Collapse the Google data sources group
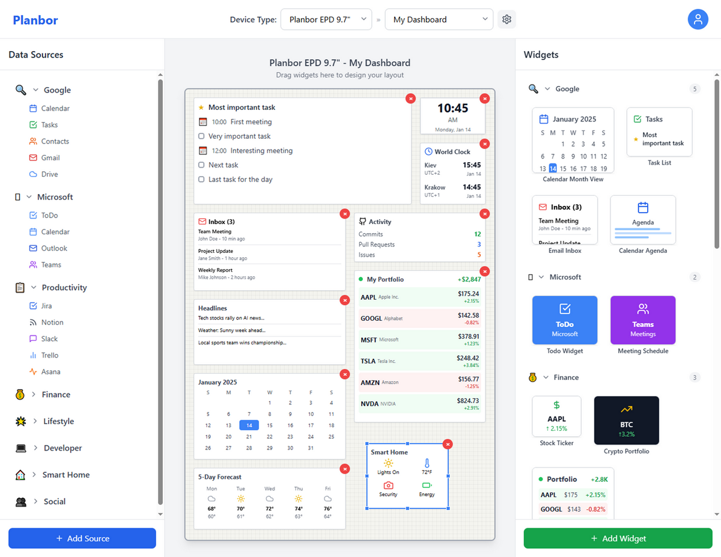Screen dimensions: 721x557 tap(35, 90)
